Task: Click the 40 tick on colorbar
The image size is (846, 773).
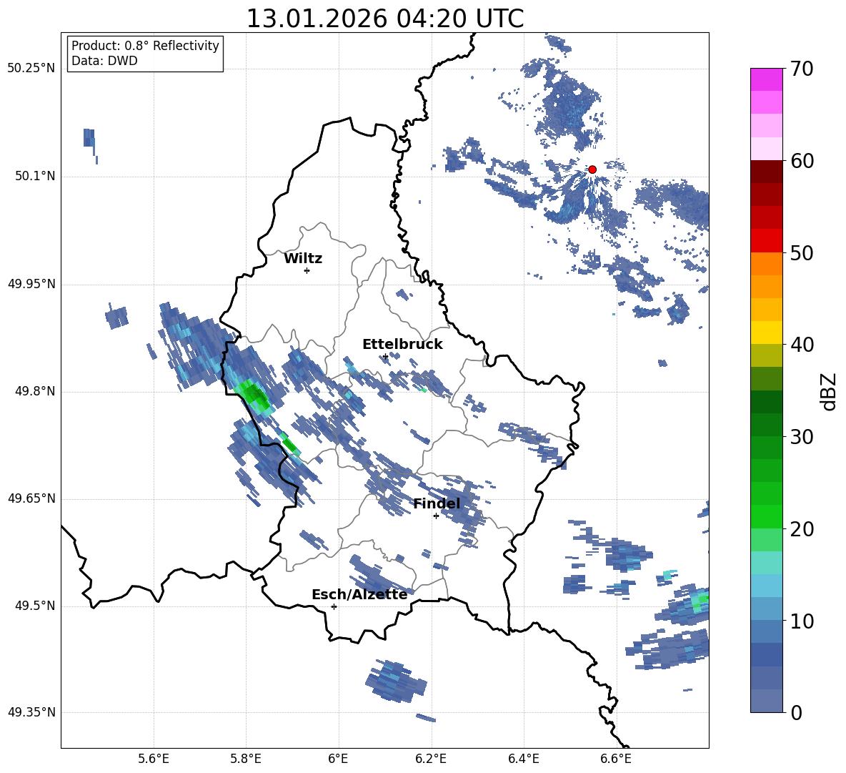Action: (x=802, y=345)
